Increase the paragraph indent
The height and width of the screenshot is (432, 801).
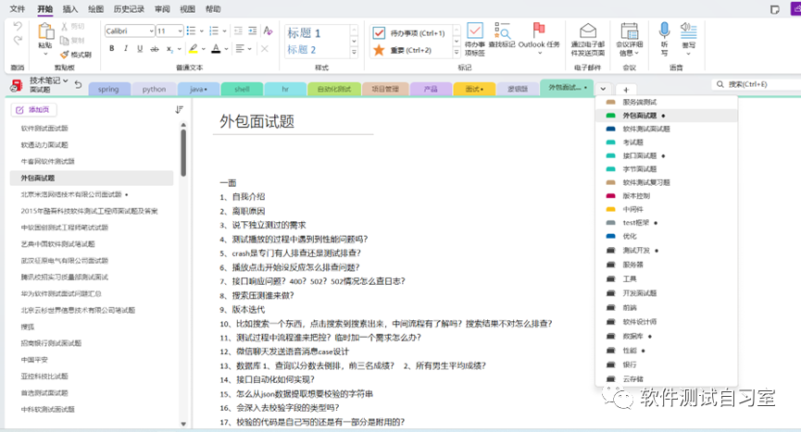coord(253,31)
